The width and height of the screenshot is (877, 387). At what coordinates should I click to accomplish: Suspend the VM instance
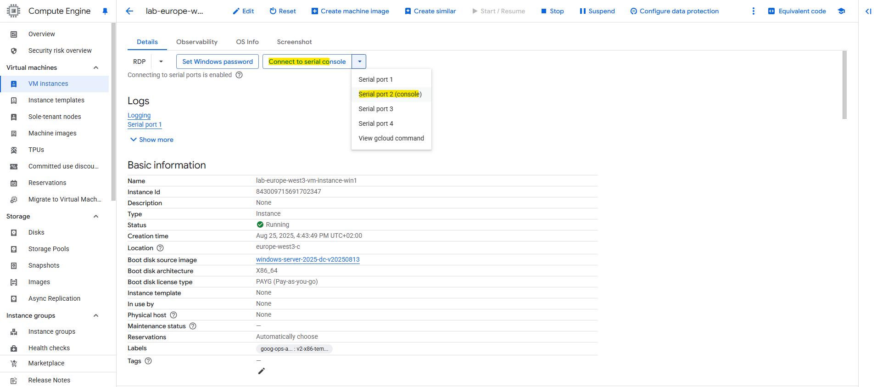[x=597, y=11]
